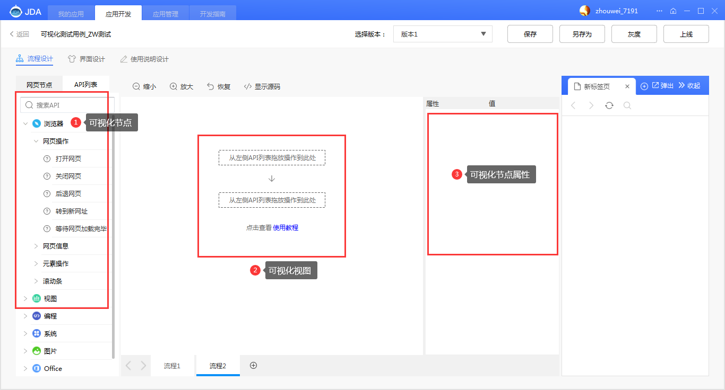Click the browser forward arrow
The width and height of the screenshot is (725, 390).
[x=591, y=105]
